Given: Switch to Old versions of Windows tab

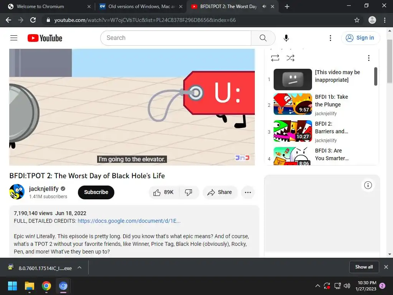Looking at the screenshot, I should [x=140, y=7].
